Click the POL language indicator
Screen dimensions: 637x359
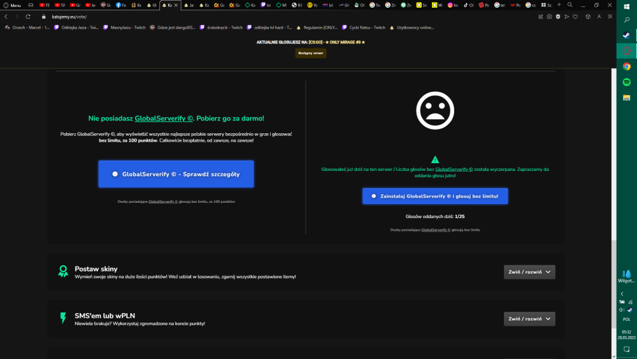(627, 319)
